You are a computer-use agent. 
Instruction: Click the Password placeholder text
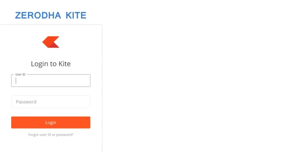tap(26, 102)
